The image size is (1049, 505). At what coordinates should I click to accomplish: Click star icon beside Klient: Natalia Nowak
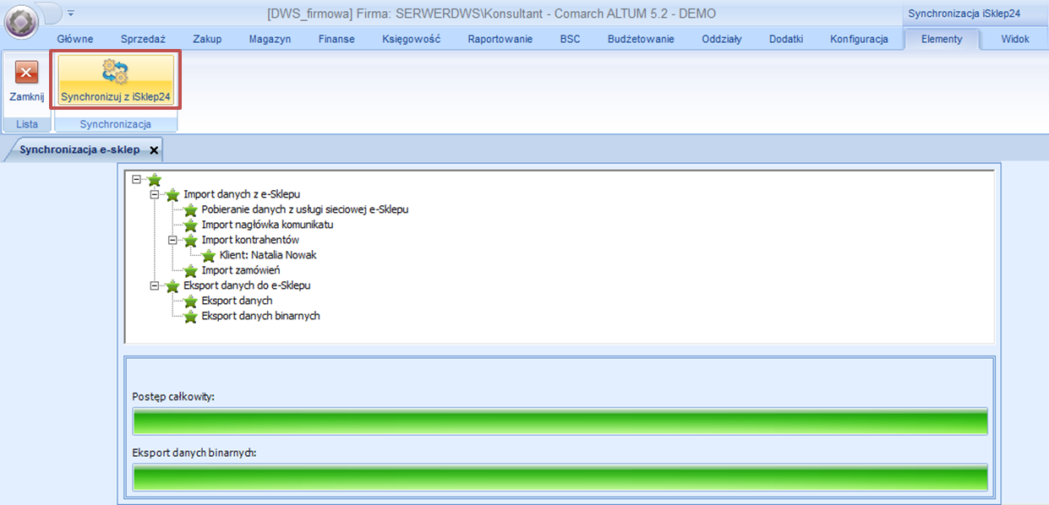click(x=209, y=255)
